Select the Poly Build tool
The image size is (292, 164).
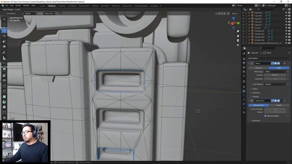pyautogui.click(x=4, y=97)
